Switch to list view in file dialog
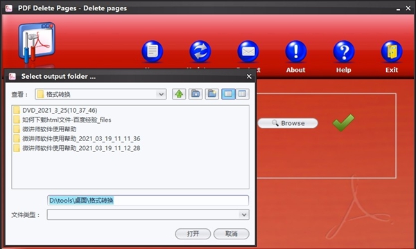 [228, 94]
